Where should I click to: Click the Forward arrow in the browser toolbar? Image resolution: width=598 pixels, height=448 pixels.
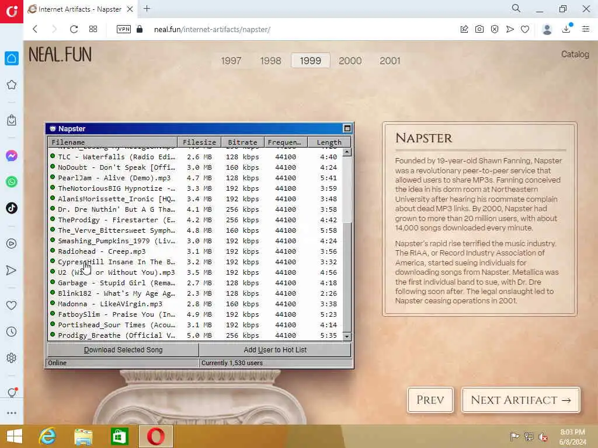tap(54, 29)
